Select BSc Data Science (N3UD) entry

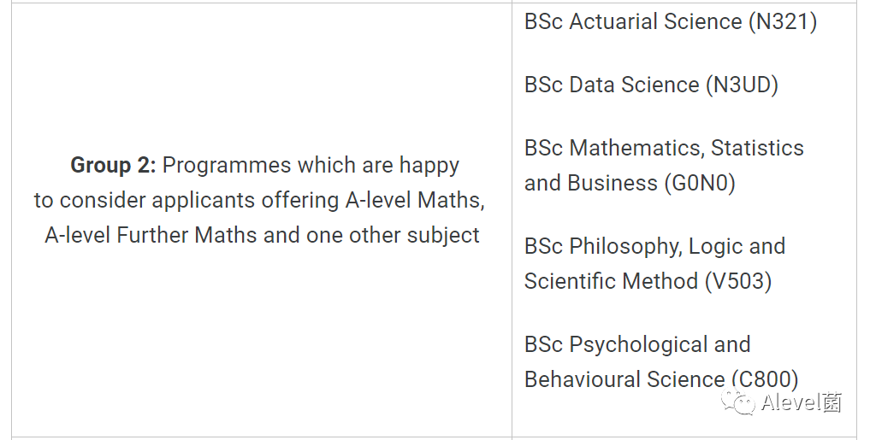(x=651, y=85)
